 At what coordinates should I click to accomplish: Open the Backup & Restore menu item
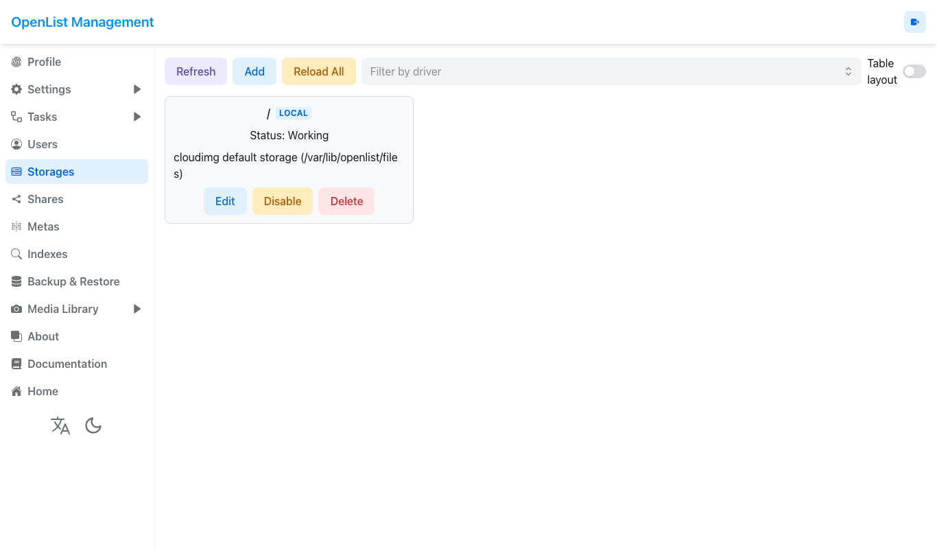(77, 281)
